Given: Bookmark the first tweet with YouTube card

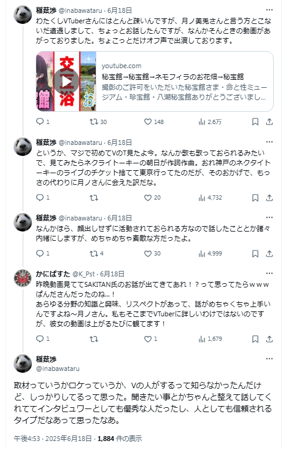Looking at the screenshot, I should 255,122.
